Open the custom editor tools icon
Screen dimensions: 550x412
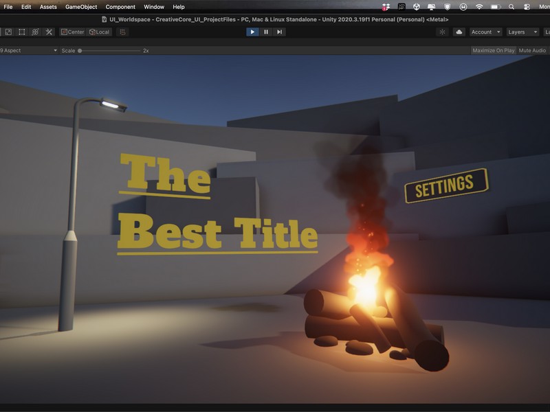click(49, 32)
